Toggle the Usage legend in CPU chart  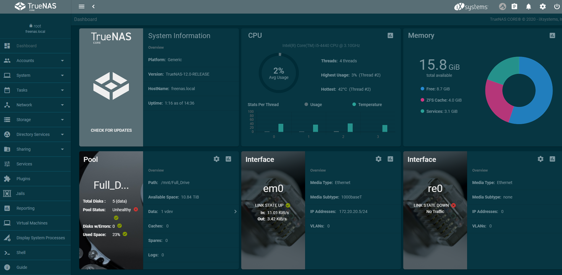click(313, 105)
